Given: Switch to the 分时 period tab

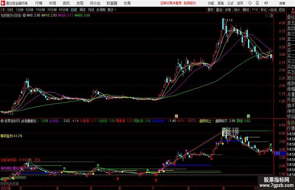Looking at the screenshot, I should [10, 10].
